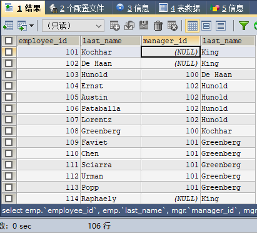The width and height of the screenshot is (257, 233).
Task: Switch to grid view mode
Action: click(192, 26)
